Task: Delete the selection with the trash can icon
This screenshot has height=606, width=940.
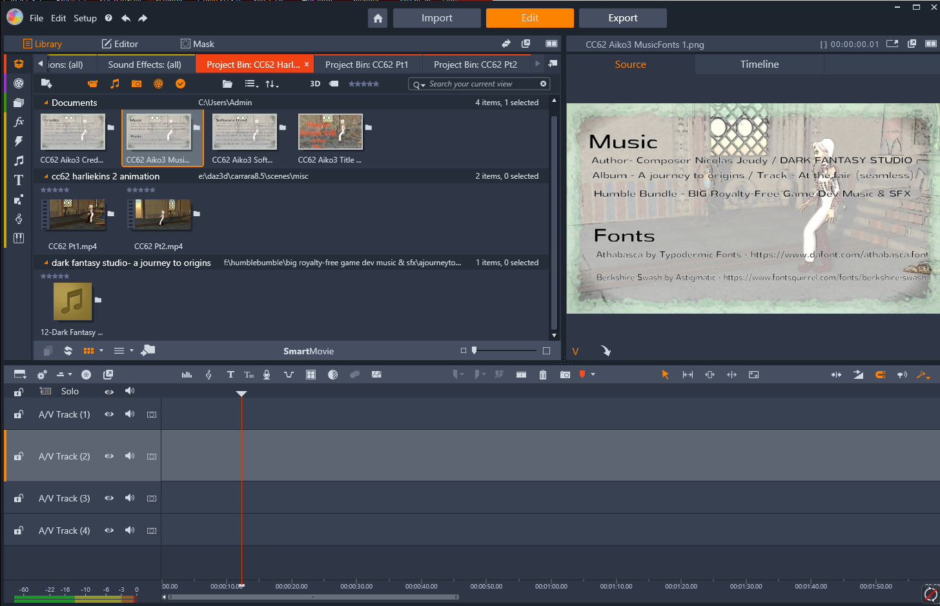Action: (543, 374)
